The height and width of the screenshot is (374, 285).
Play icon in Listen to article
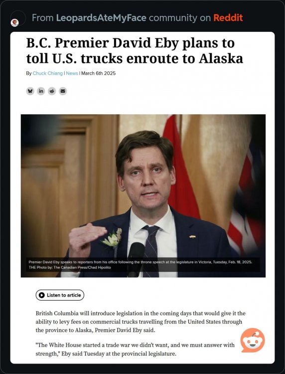click(x=42, y=295)
